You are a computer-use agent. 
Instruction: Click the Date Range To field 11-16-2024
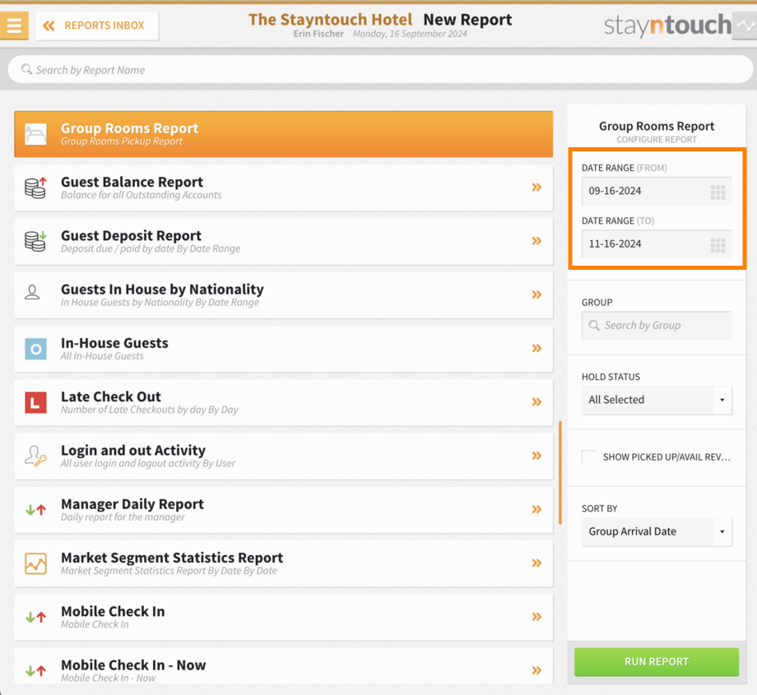(657, 244)
